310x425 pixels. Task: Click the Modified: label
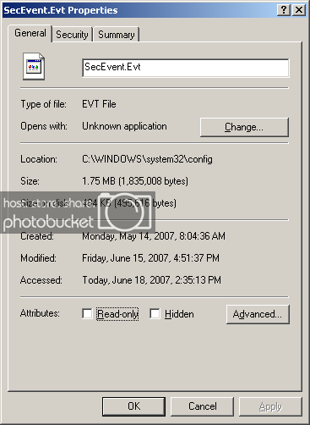pyautogui.click(x=38, y=258)
